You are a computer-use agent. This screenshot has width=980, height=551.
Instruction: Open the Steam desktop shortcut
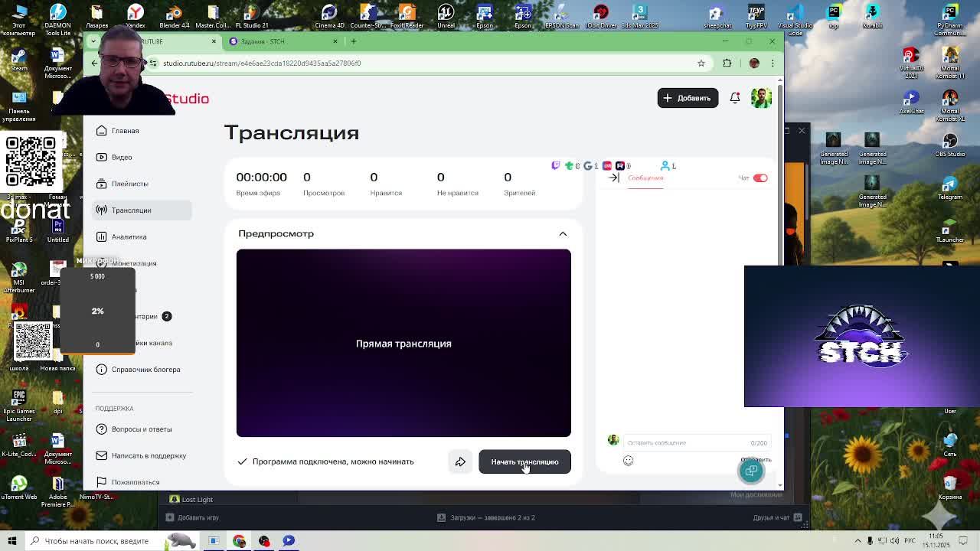coord(19,60)
